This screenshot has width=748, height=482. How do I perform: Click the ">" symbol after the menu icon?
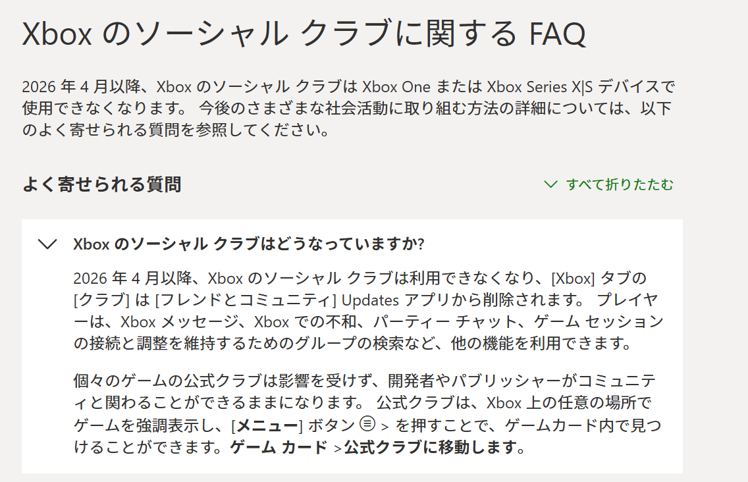point(386,426)
